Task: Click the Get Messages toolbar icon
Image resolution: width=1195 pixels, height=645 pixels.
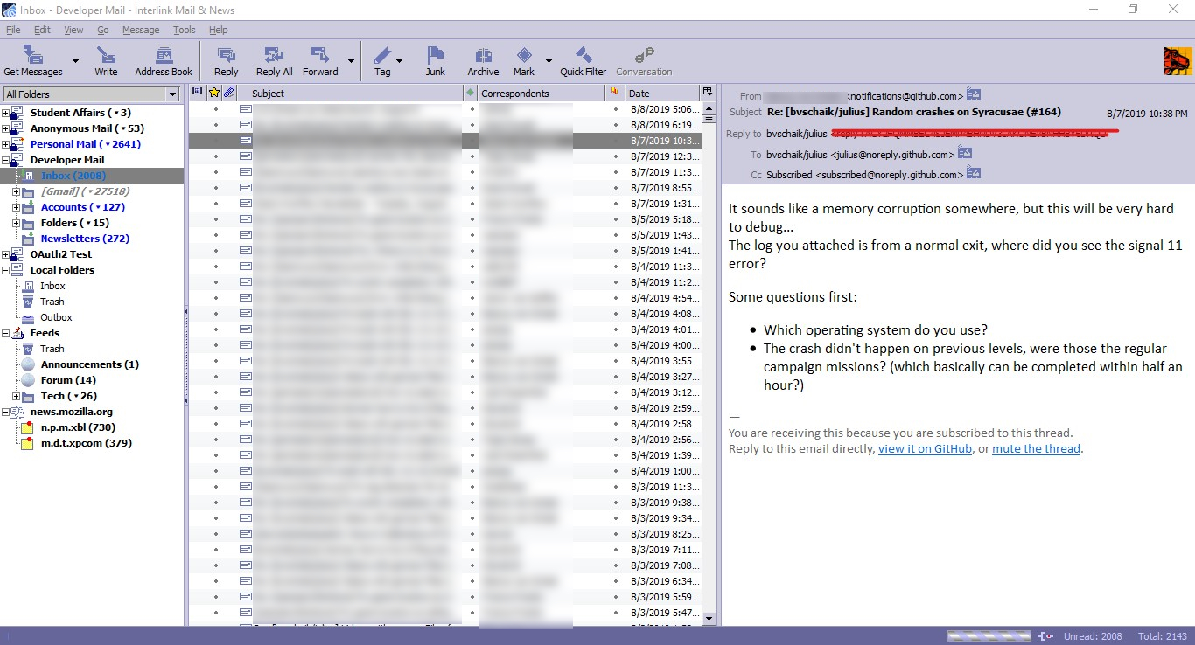Action: tap(33, 55)
